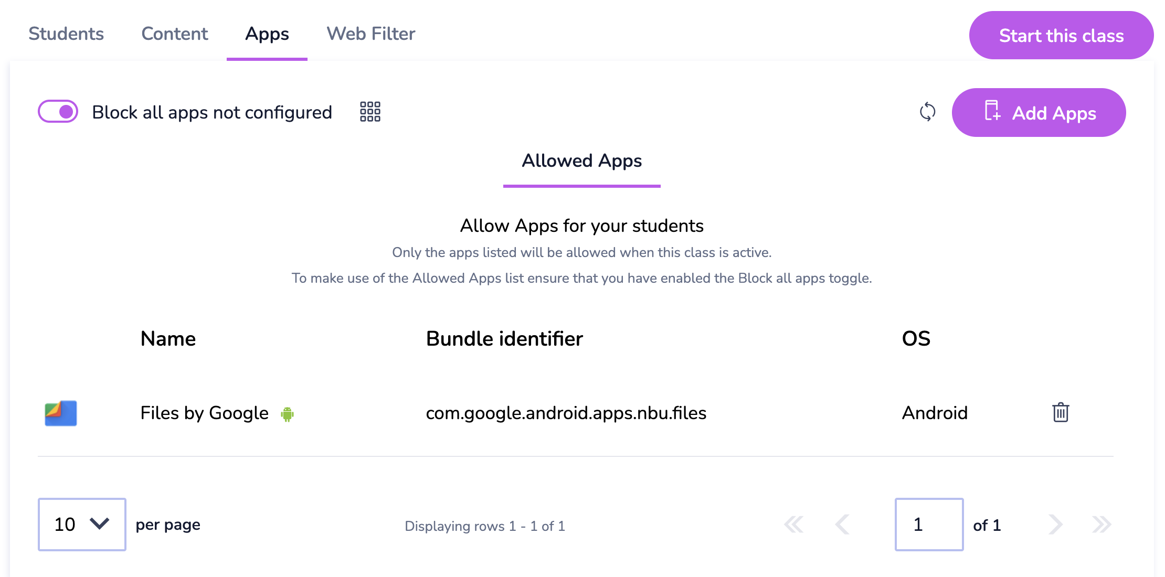
Task: Click the refresh sync icon
Action: tap(927, 112)
